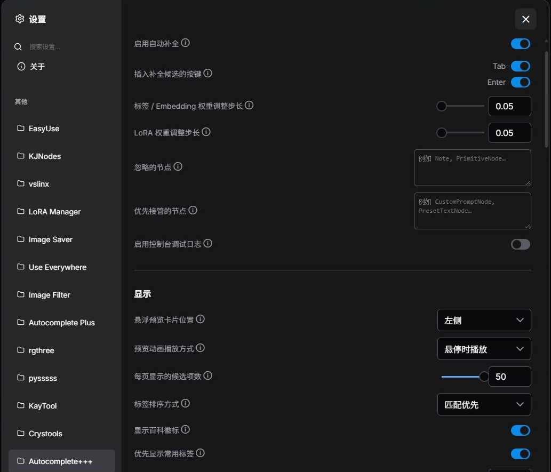This screenshot has height=472, width=551.
Task: Click info icon next to 标签 / Embedding 权重调整步长
Action: [x=249, y=105]
